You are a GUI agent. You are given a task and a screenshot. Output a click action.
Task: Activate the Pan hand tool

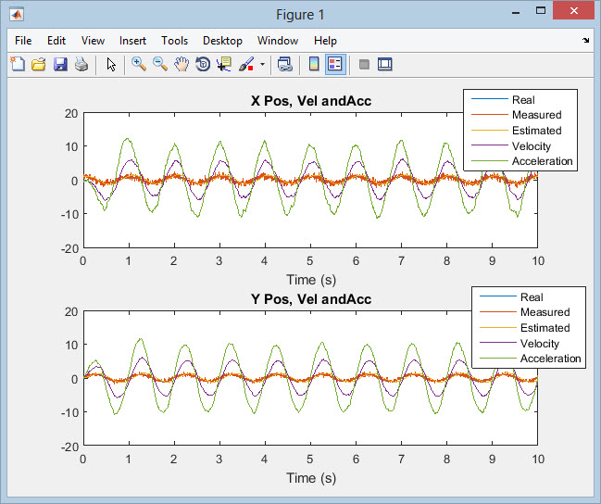182,64
